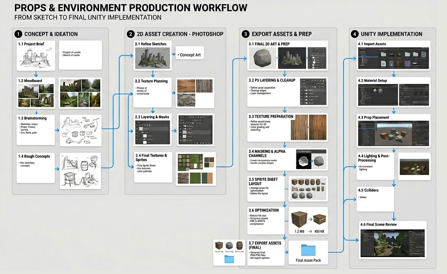Open the 1.1 Project Brief castle sketch
Image resolution: width=447 pixels, height=274 pixels.
(36, 58)
